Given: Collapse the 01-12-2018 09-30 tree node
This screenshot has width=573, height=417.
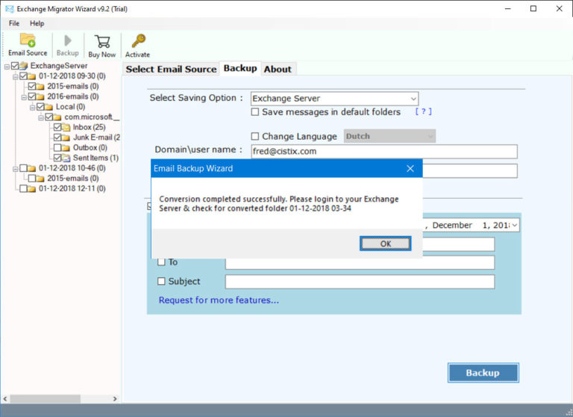Looking at the screenshot, I should click(x=16, y=76).
